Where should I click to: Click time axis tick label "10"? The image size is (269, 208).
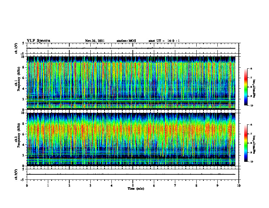pos(239,186)
